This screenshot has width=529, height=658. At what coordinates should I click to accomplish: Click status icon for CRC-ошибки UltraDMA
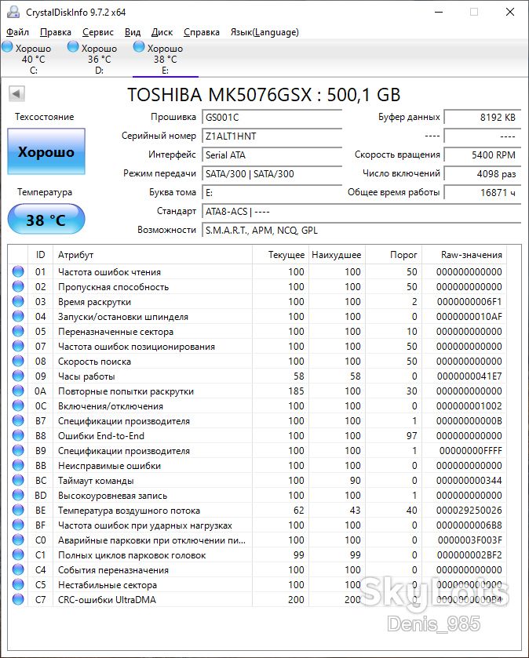18,599
